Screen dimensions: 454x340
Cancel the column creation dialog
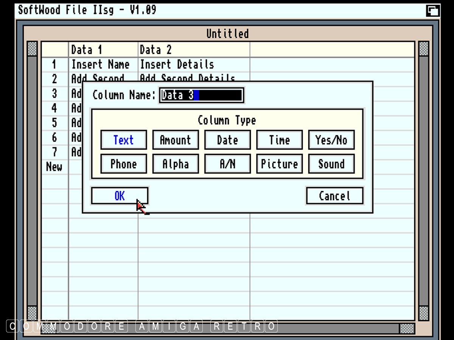click(334, 196)
